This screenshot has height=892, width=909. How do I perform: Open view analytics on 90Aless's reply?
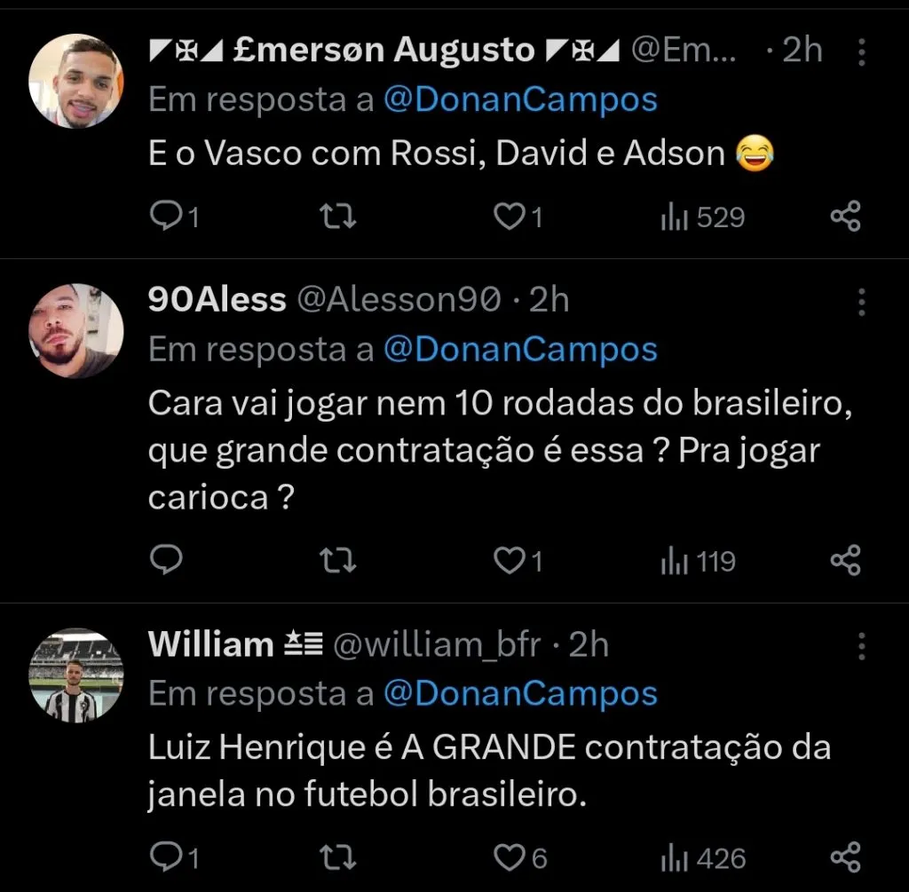click(x=698, y=560)
